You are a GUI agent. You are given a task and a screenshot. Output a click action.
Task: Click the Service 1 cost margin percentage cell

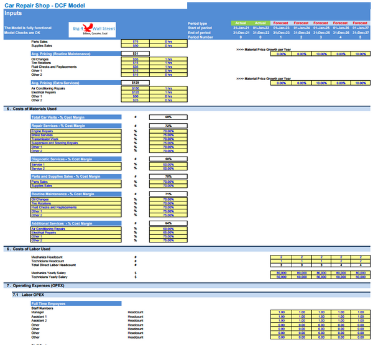(168, 165)
